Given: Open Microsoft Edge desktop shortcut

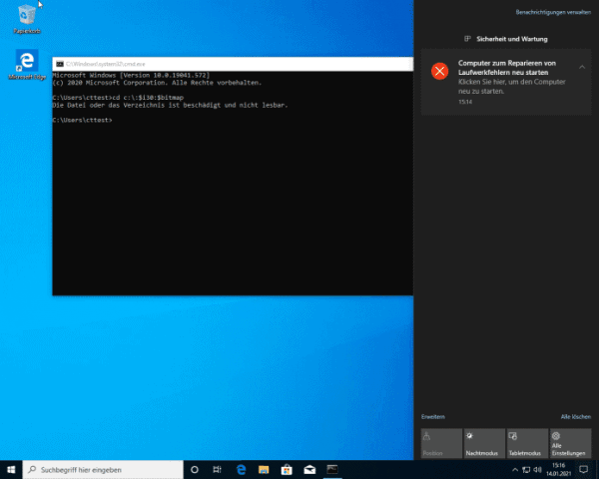Looking at the screenshot, I should pyautogui.click(x=27, y=63).
